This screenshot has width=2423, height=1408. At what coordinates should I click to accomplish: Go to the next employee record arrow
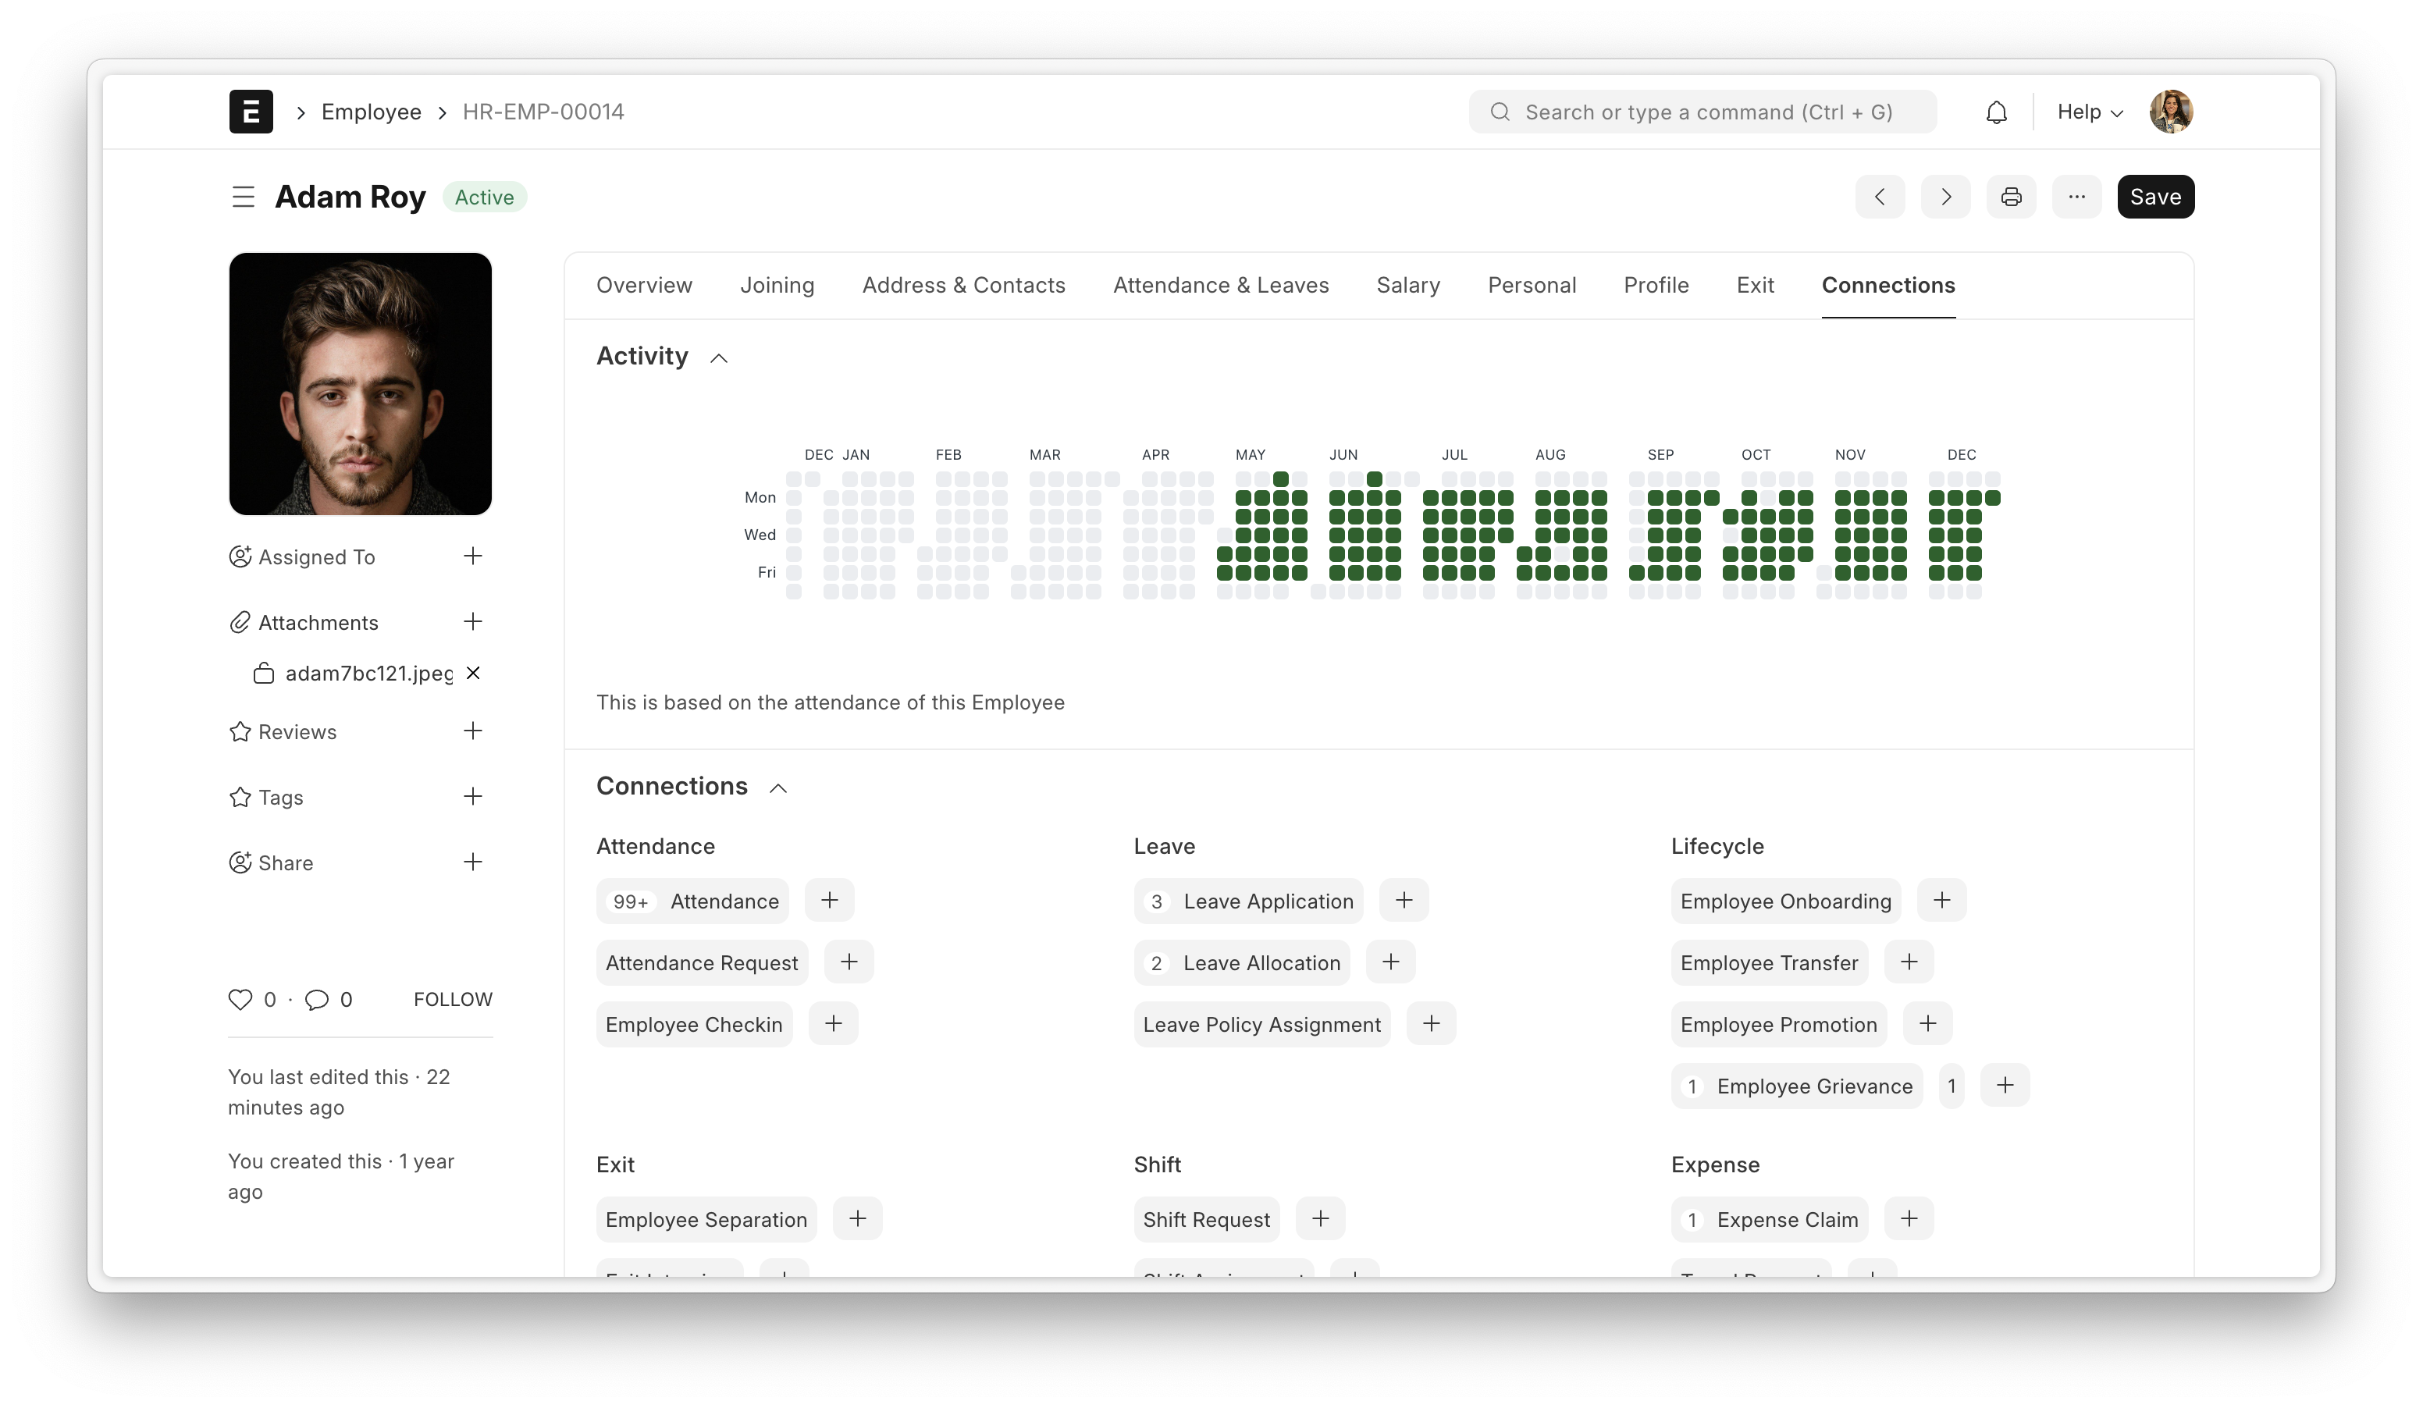tap(1945, 197)
